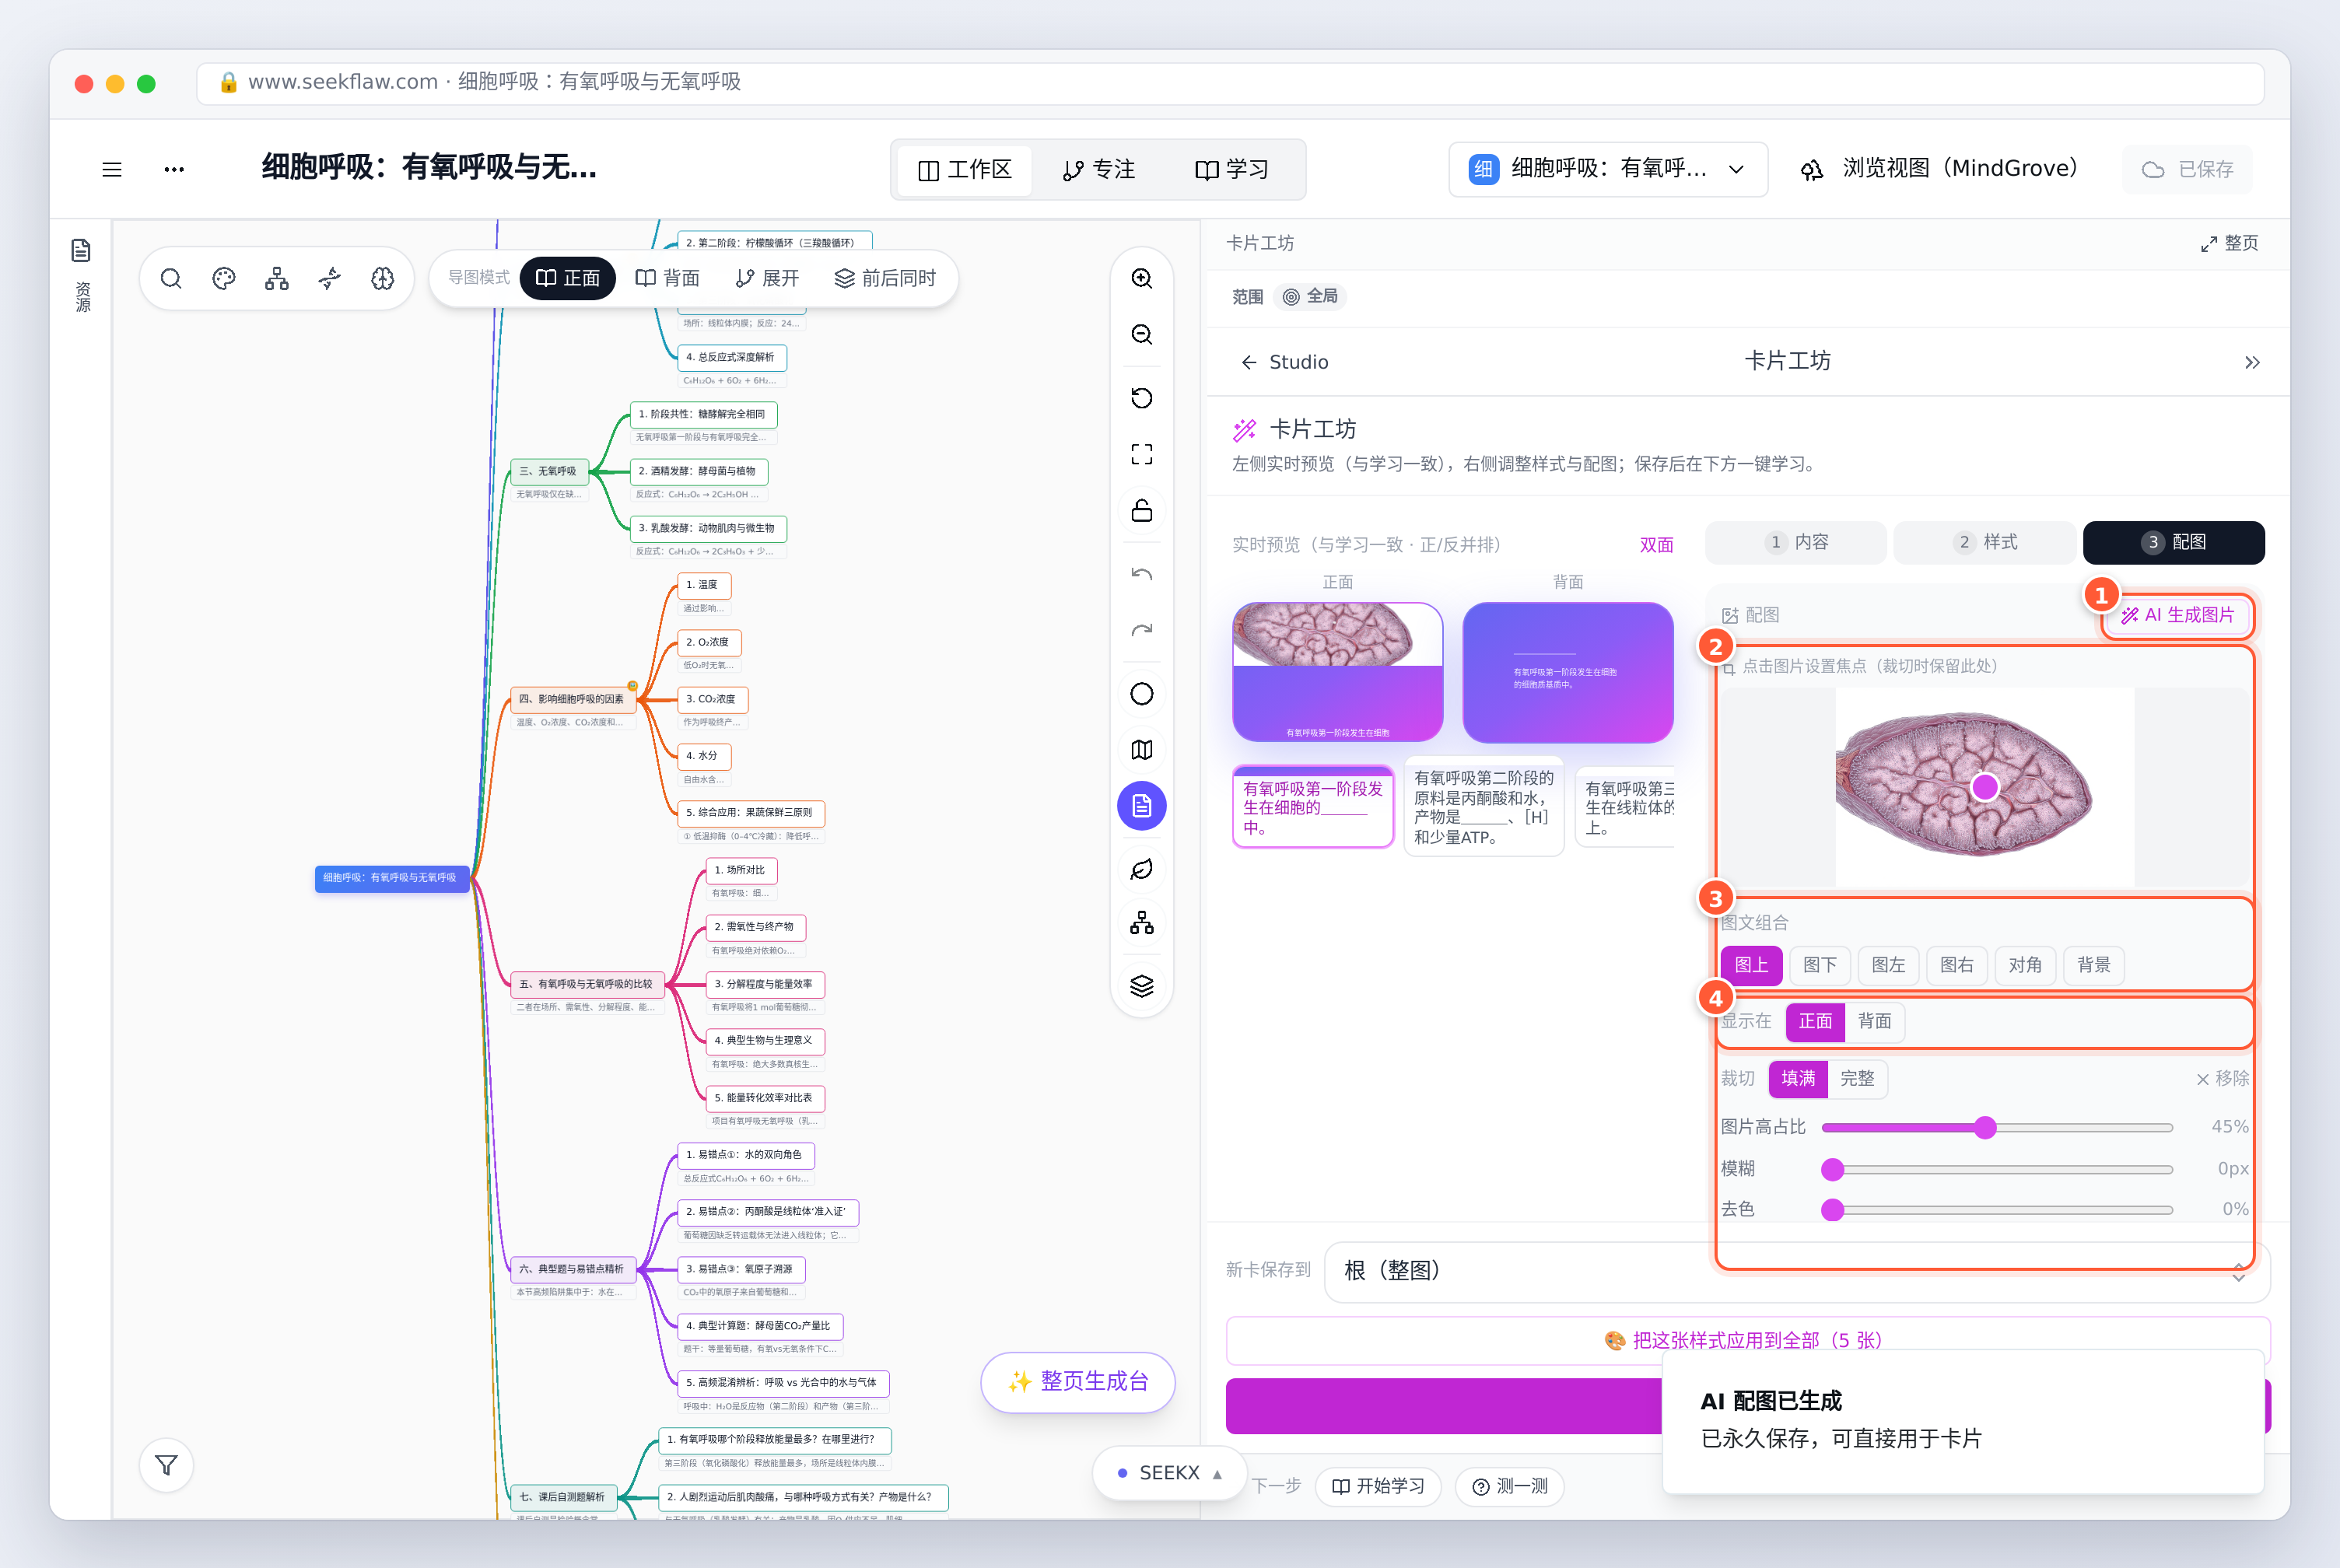Collapse panel with double chevron icon
This screenshot has height=1568, width=2340.
tap(2252, 362)
